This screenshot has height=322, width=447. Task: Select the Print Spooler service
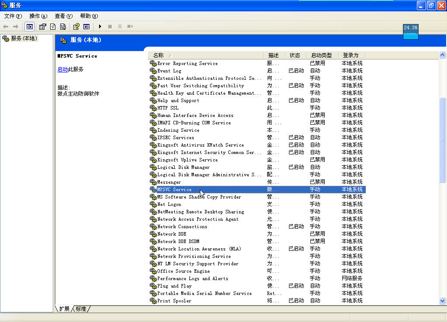coord(257,300)
